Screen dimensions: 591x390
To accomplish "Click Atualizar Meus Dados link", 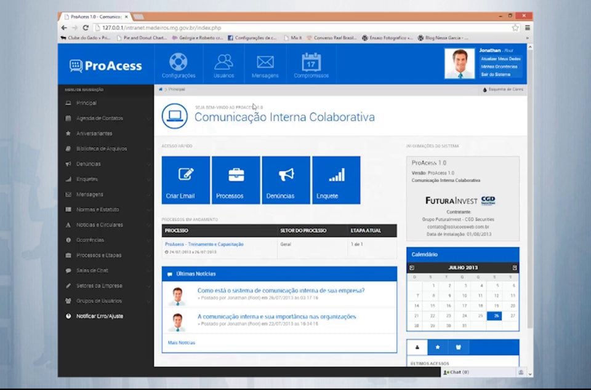I will click(501, 58).
